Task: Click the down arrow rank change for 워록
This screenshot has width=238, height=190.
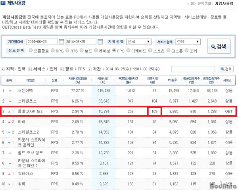Action: coord(9,184)
